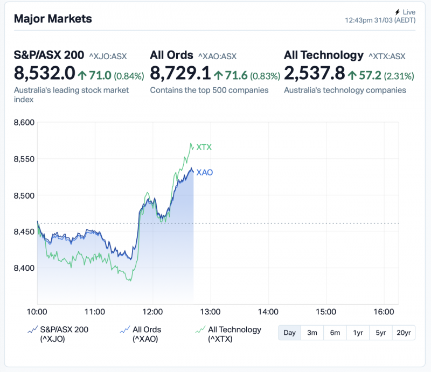Click the All Ords legend line icon
431x372 pixels.
124,329
